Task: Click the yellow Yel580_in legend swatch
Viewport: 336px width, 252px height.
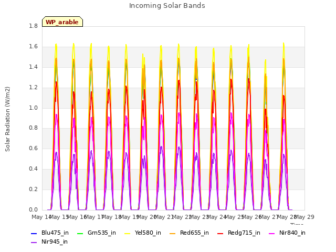Action: pos(127,233)
